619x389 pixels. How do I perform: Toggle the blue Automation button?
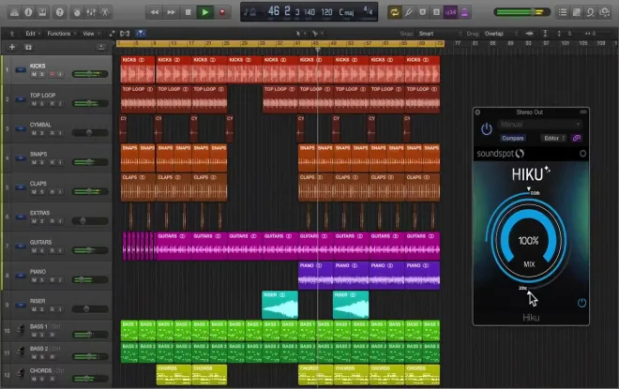[x=140, y=34]
